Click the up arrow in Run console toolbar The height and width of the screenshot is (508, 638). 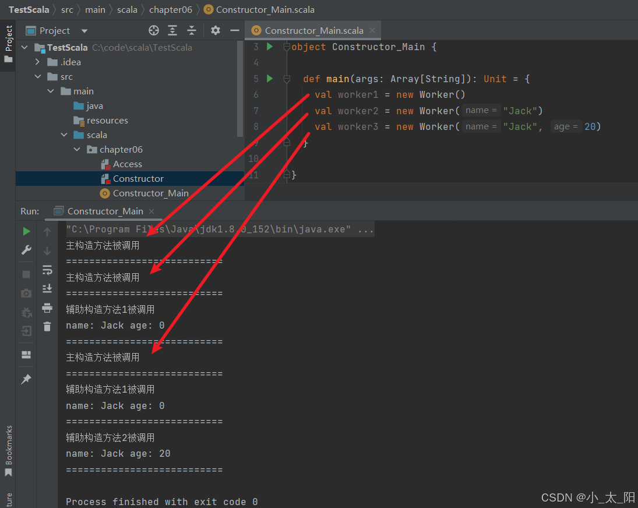pyautogui.click(x=47, y=231)
